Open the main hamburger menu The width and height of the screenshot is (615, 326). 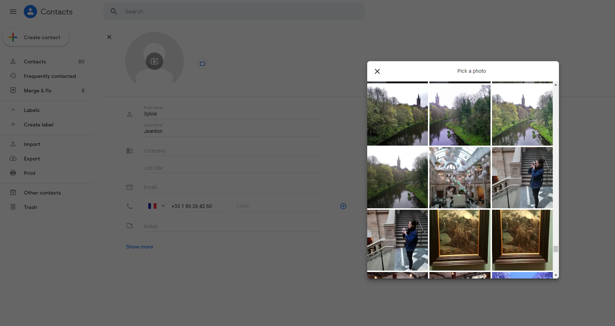click(13, 12)
